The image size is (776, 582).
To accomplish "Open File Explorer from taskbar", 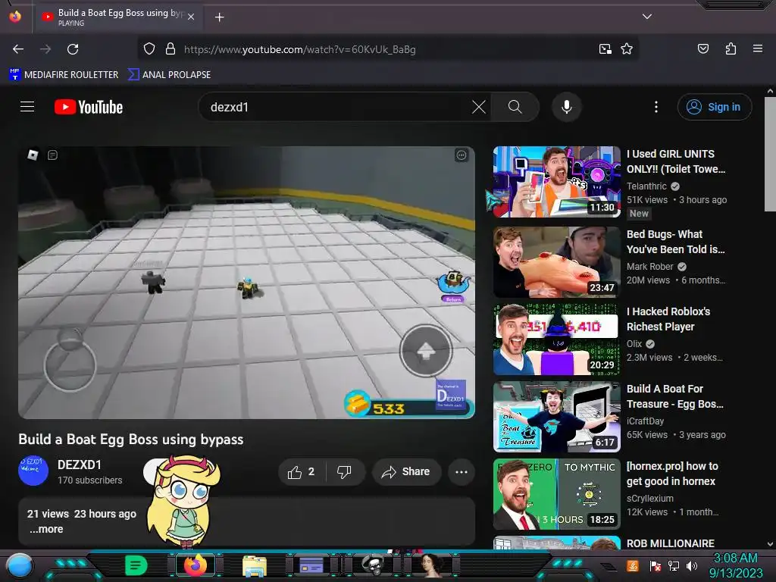I will point(255,565).
